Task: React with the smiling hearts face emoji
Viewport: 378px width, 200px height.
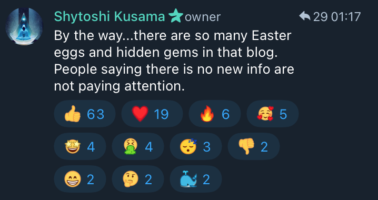Action: click(273, 114)
